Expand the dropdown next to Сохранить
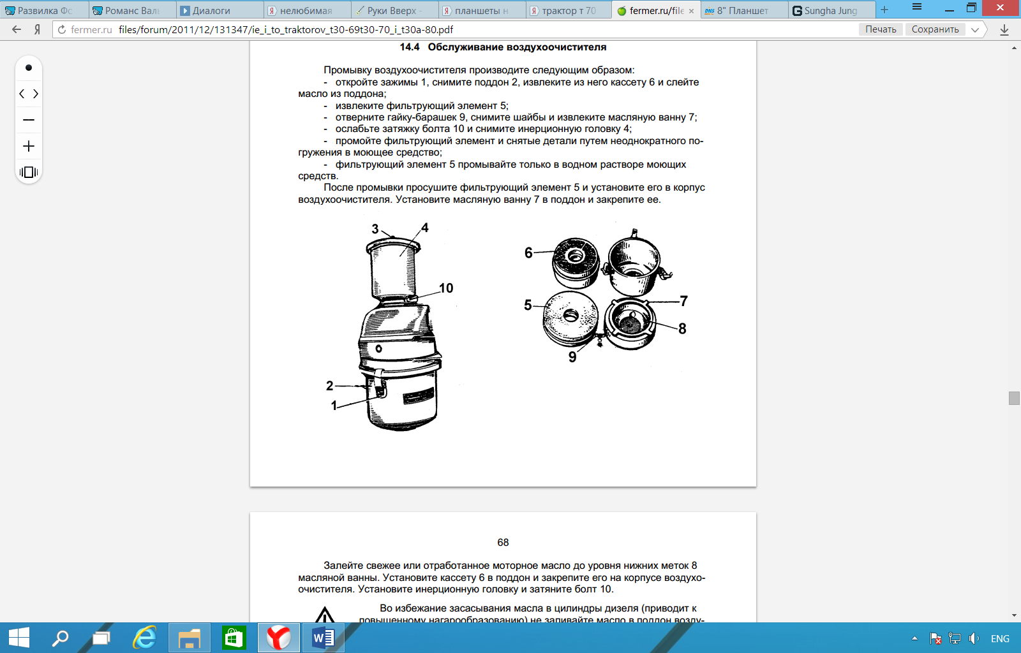 tap(975, 29)
